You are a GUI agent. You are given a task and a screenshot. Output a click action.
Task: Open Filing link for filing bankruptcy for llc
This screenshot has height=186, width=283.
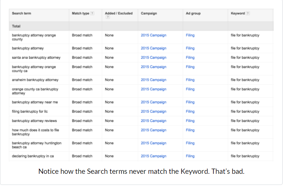190,111
